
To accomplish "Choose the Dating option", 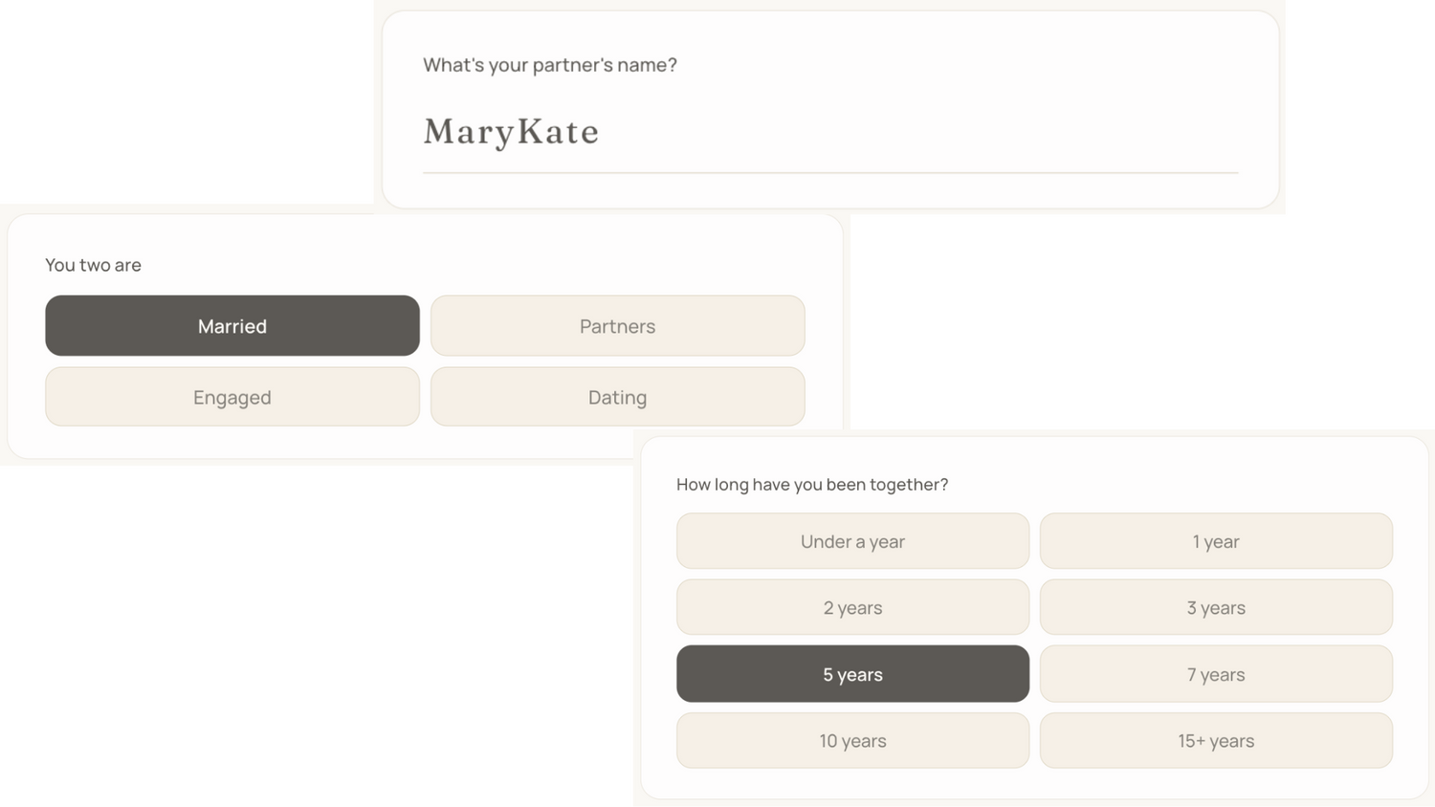I will [x=617, y=397].
